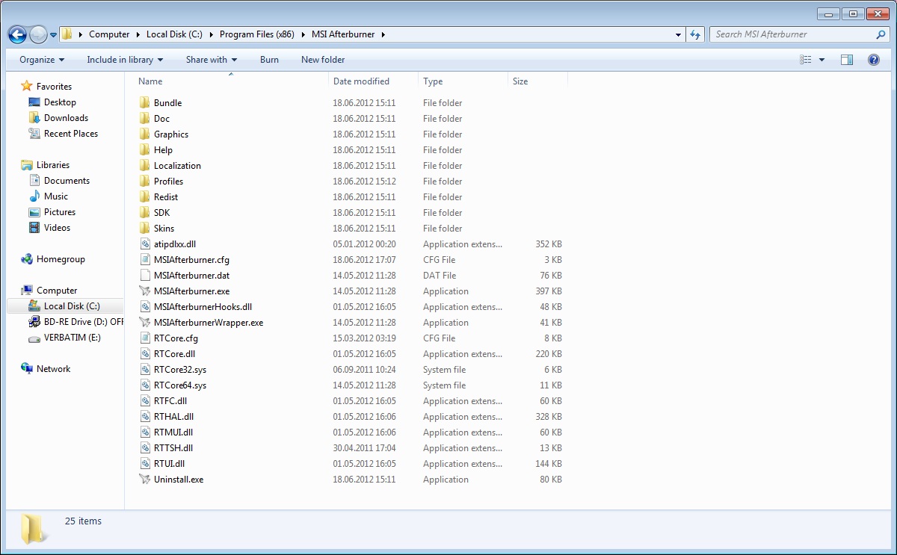Toggle the preview pane icon
Screen dimensions: 897x555
(x=846, y=60)
